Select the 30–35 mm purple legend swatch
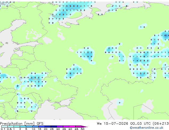Viewport: 169px width, 130px height. click(60, 127)
